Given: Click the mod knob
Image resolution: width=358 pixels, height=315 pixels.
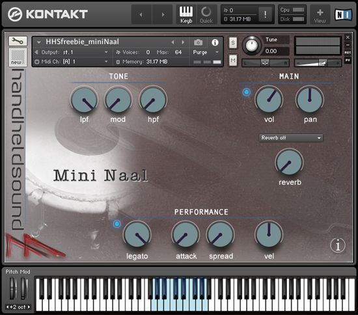Looking at the screenshot, I should click(x=118, y=100).
